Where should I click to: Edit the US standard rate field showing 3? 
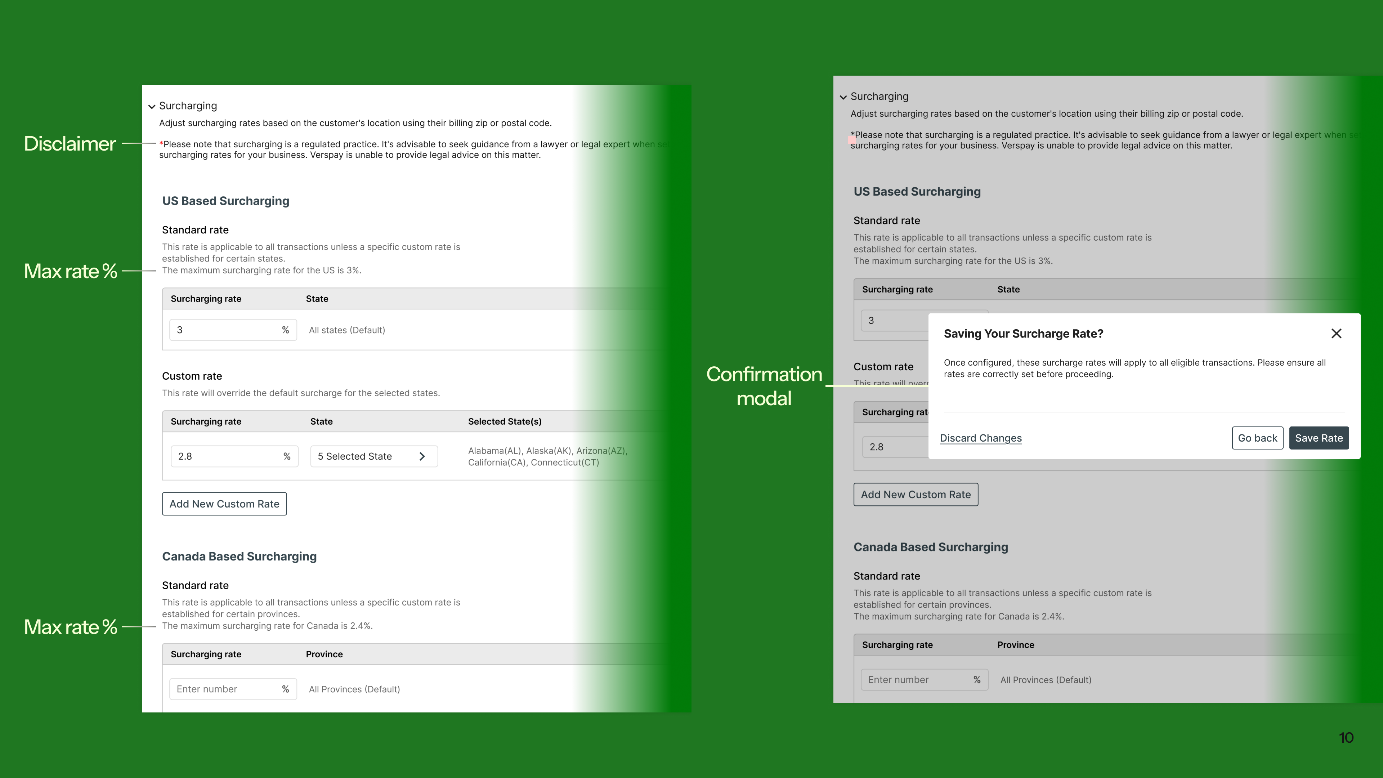(x=225, y=330)
